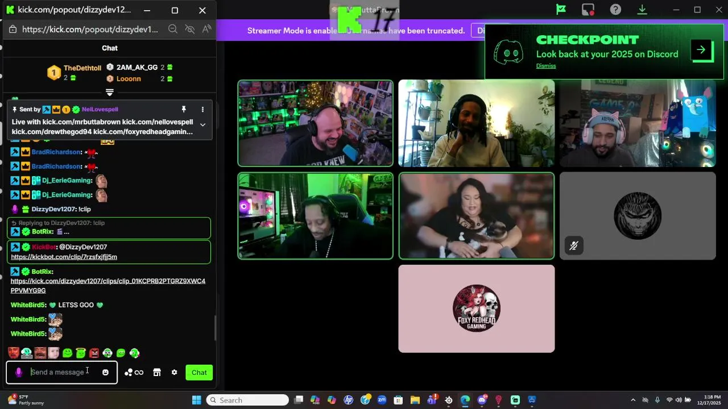The width and height of the screenshot is (728, 409).
Task: Pick the mustache man quick emote
Action: 40,353
